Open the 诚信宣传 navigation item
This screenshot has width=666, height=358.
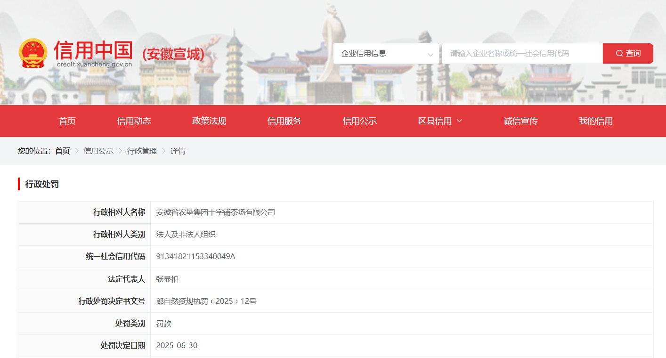pos(521,121)
